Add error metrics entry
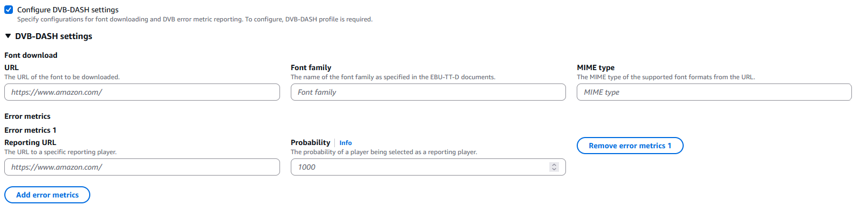The image size is (853, 213). [x=47, y=195]
